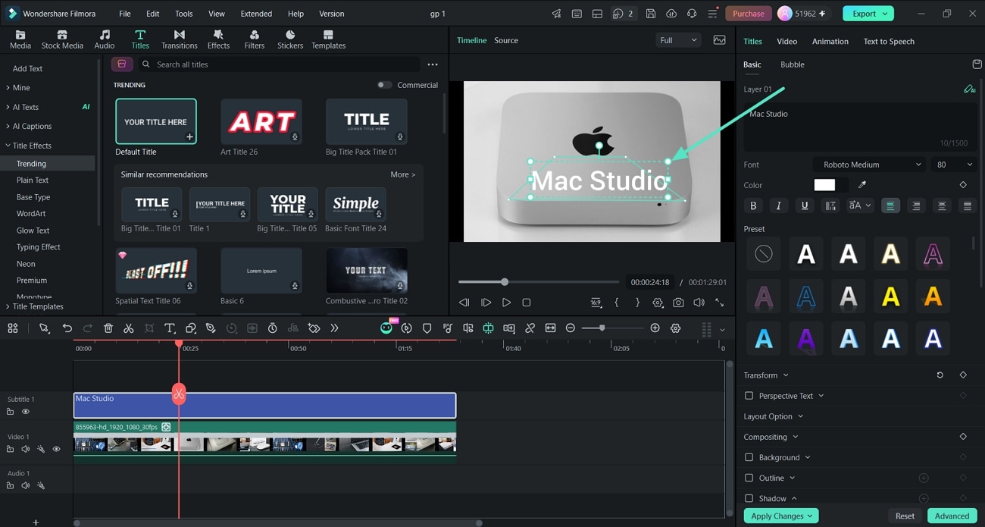Mute the Audio 1 track
The height and width of the screenshot is (527, 985).
pos(26,486)
